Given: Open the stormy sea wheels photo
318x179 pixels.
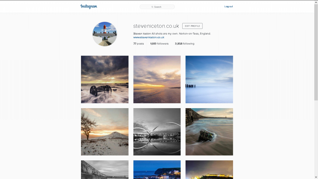Looking at the screenshot, I should [105, 79].
